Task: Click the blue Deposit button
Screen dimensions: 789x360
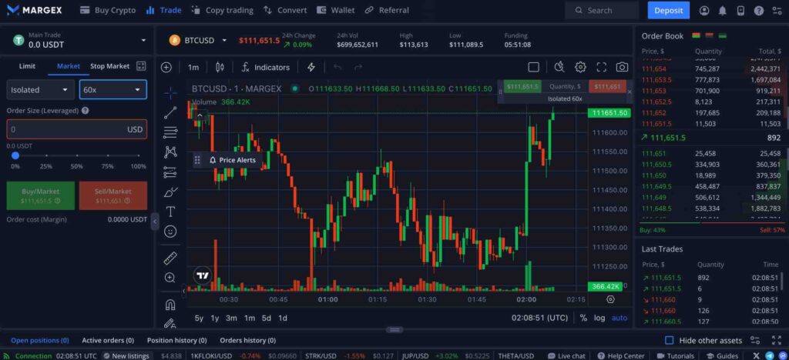Action: coord(668,10)
